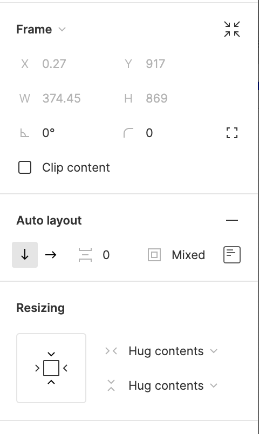This screenshot has height=434, width=259.
Task: Click the resize to fit icon
Action: 232,29
